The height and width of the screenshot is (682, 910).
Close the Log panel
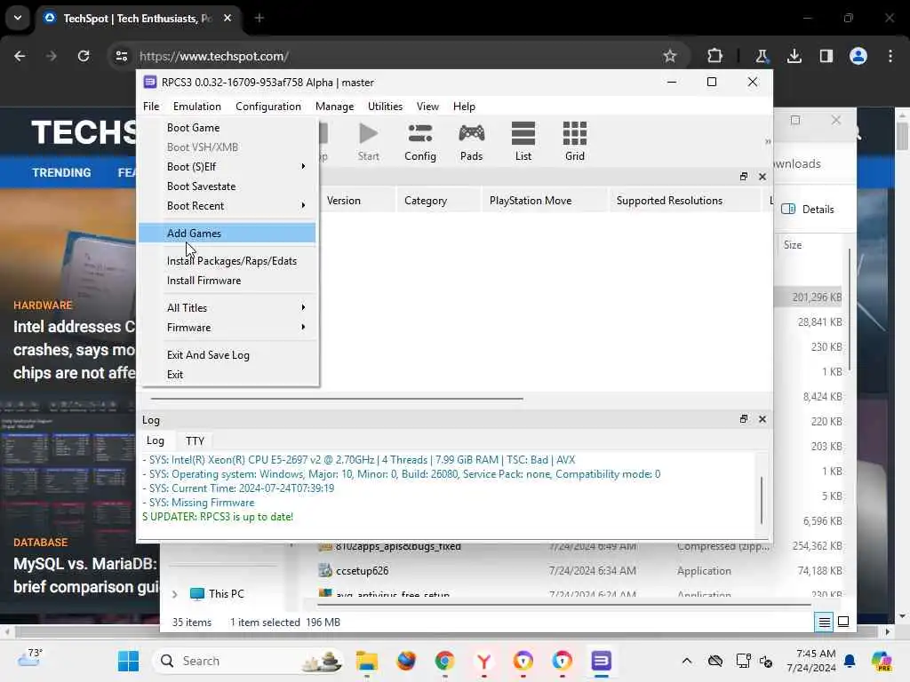(762, 419)
